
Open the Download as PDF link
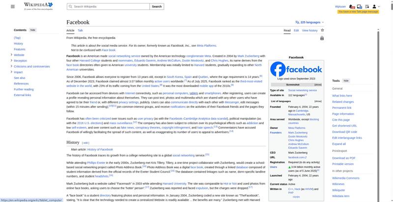pyautogui.click(x=344, y=158)
